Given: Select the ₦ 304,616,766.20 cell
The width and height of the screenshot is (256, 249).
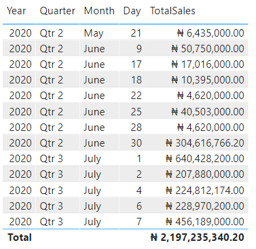Looking at the screenshot, I should click(x=205, y=143).
